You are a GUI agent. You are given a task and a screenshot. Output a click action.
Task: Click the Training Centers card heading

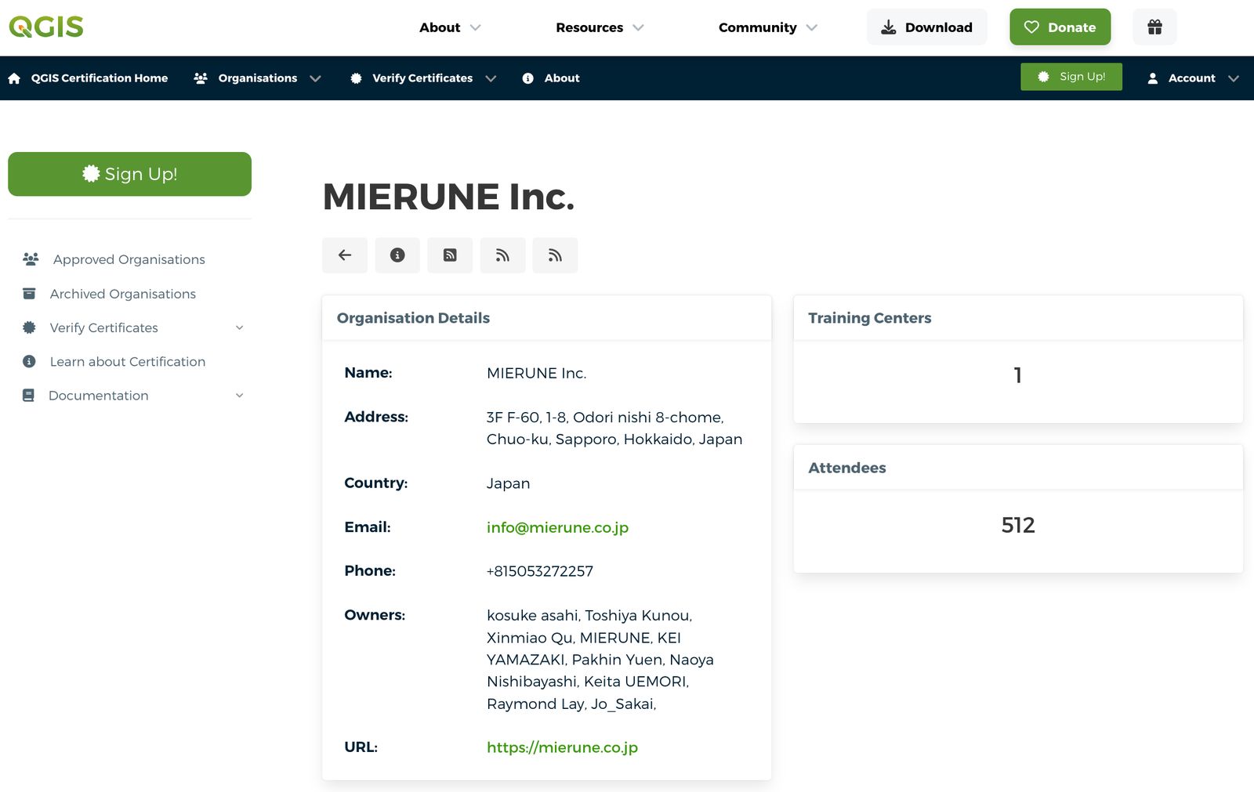coord(870,318)
